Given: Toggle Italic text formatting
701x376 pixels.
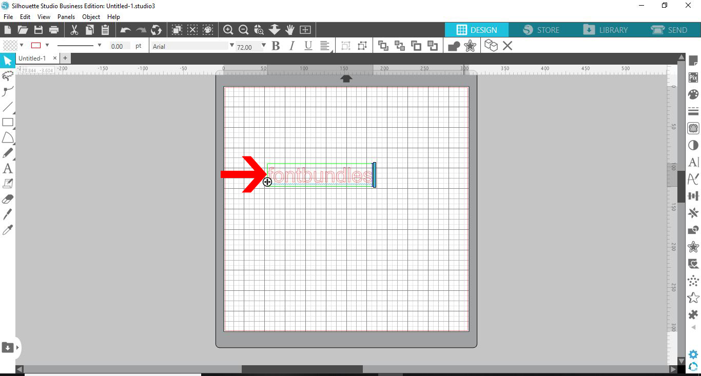Looking at the screenshot, I should [x=292, y=46].
